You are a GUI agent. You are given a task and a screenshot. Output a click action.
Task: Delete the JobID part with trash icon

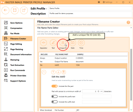click(x=64, y=72)
